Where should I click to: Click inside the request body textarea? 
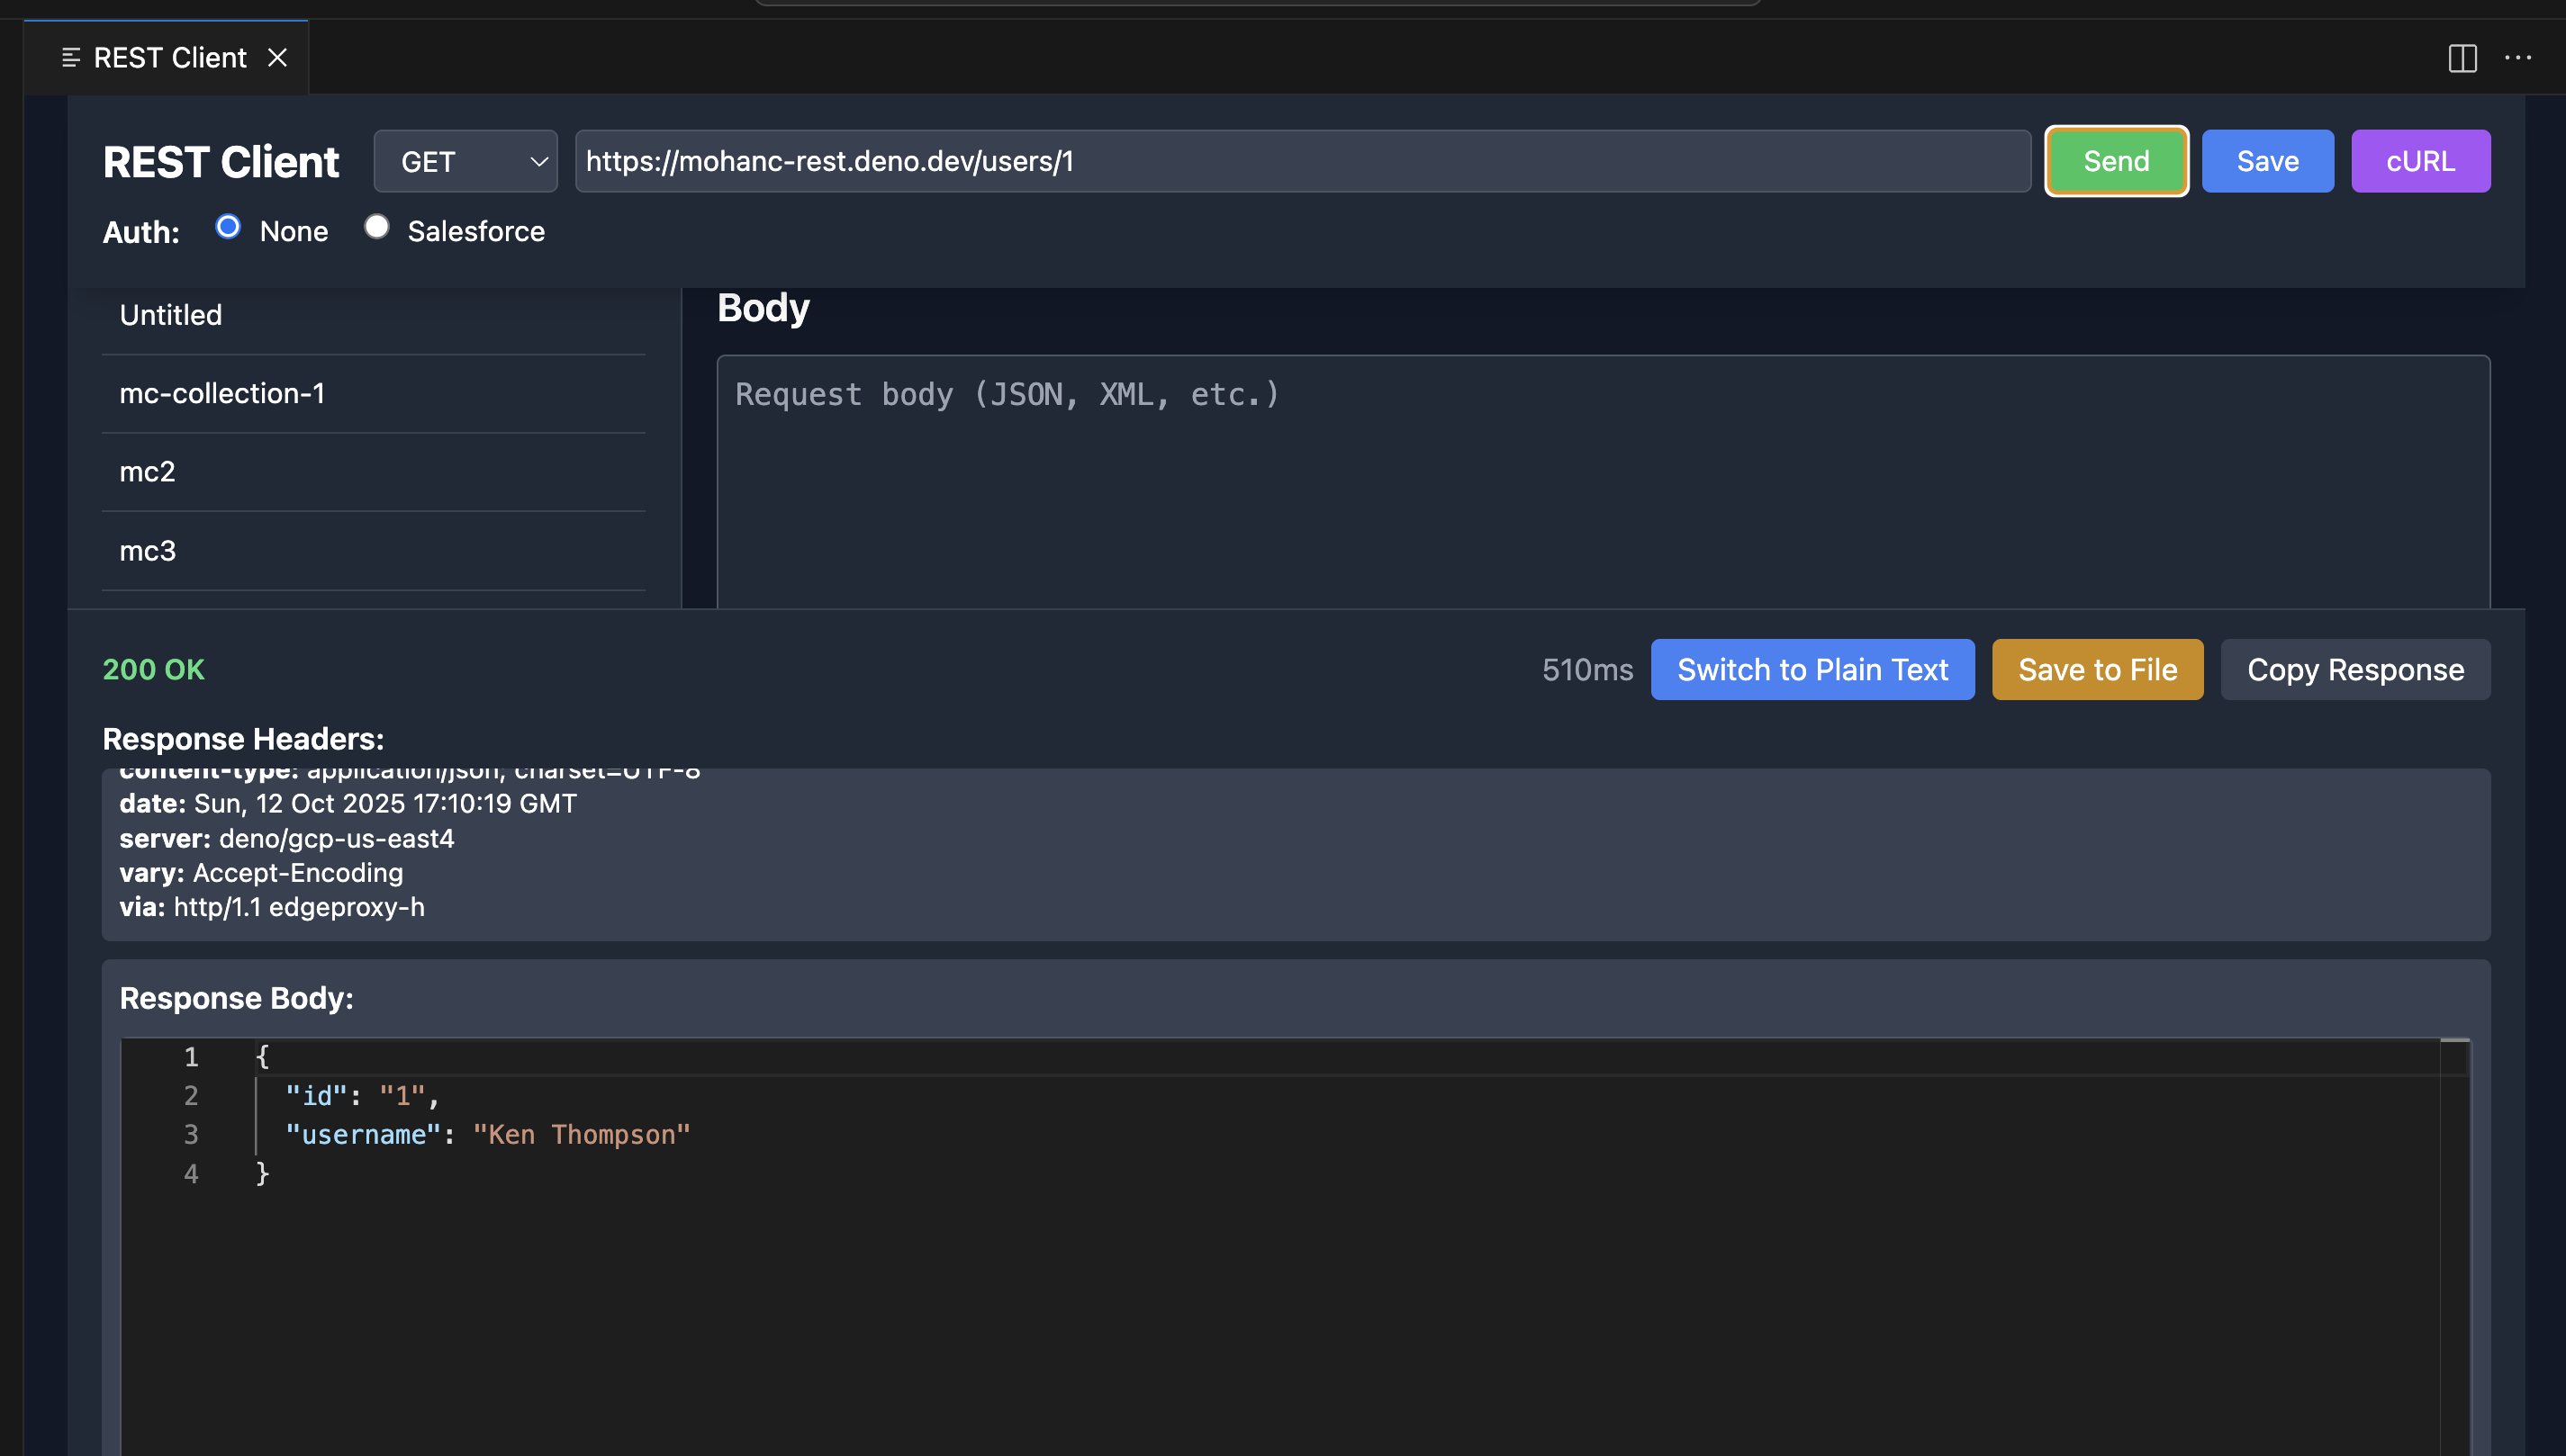point(1601,480)
